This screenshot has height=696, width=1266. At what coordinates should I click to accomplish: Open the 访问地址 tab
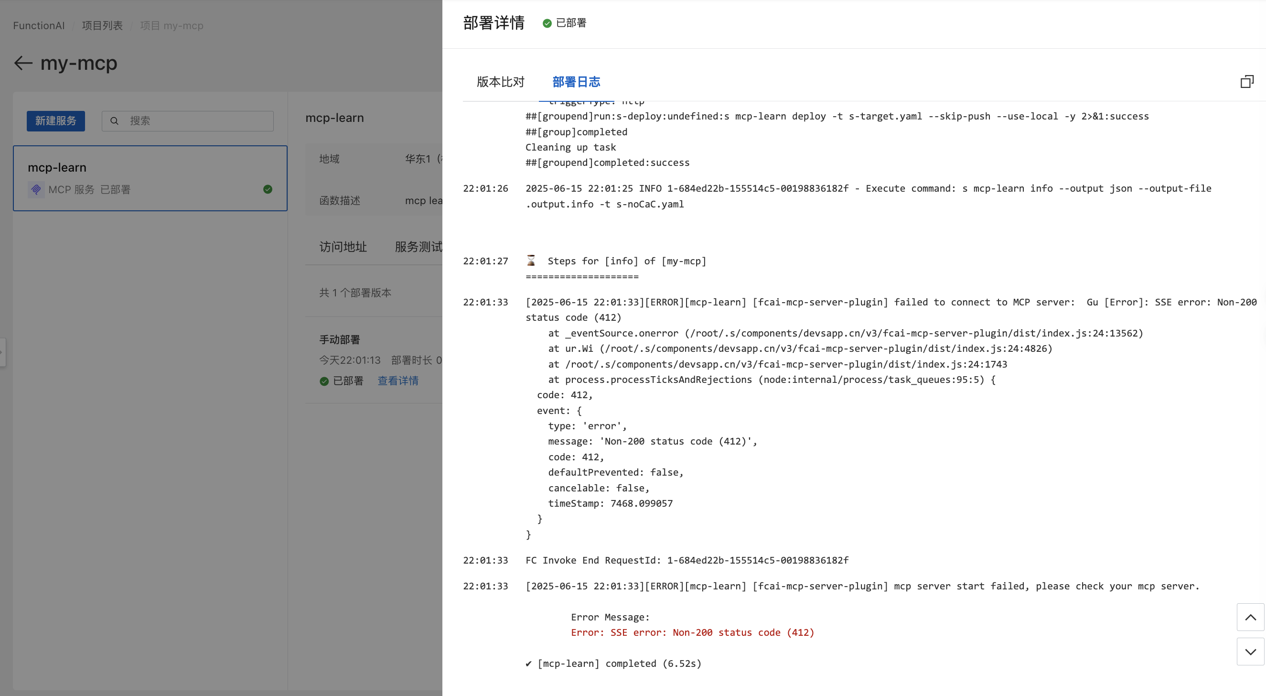[343, 247]
